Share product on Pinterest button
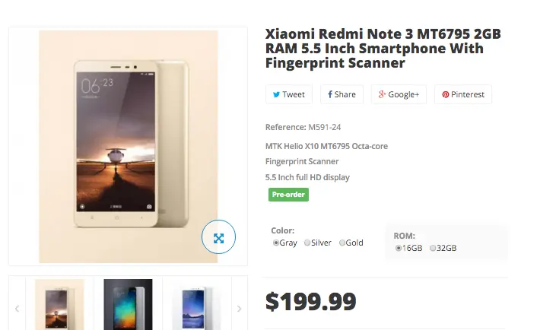 (x=463, y=94)
